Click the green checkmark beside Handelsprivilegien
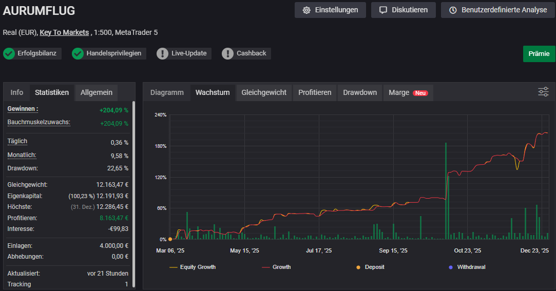The width and height of the screenshot is (556, 291). point(78,53)
